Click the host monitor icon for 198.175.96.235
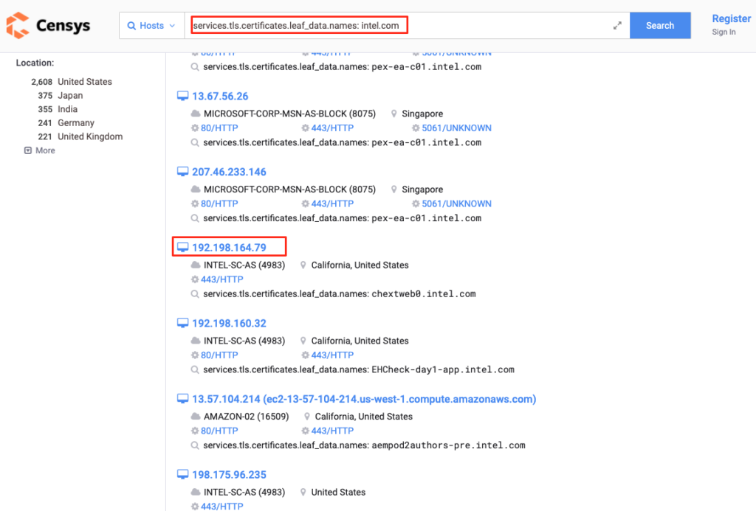The width and height of the screenshot is (756, 511). [183, 475]
